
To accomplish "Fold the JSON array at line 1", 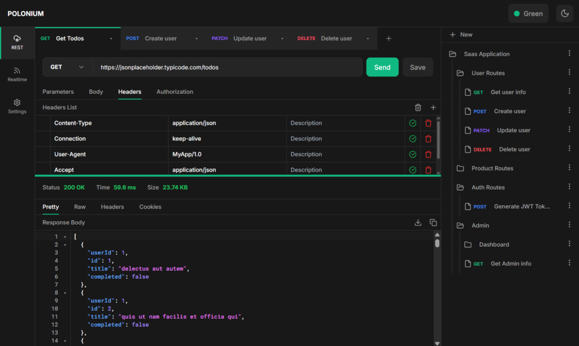I will pos(65,237).
